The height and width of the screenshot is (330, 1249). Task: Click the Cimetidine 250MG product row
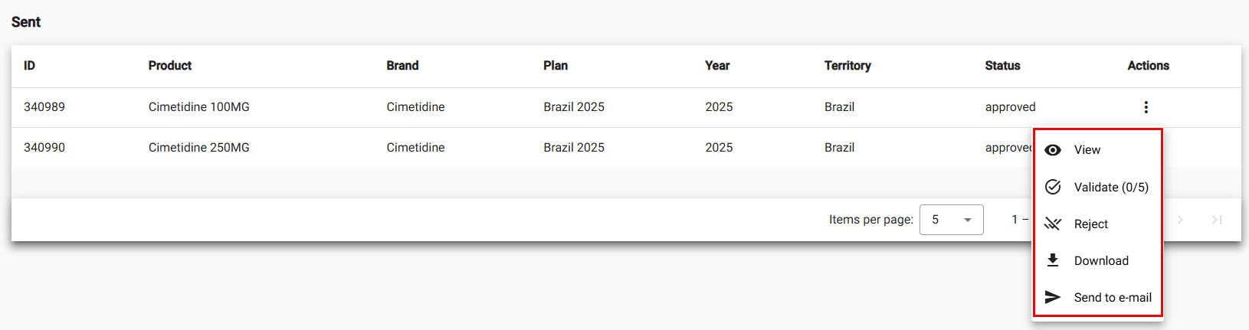(198, 147)
